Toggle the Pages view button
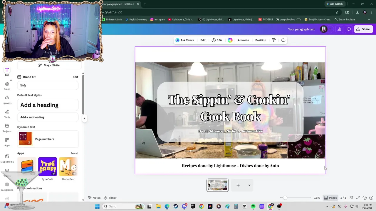This screenshot has height=211, width=376. [x=330, y=198]
